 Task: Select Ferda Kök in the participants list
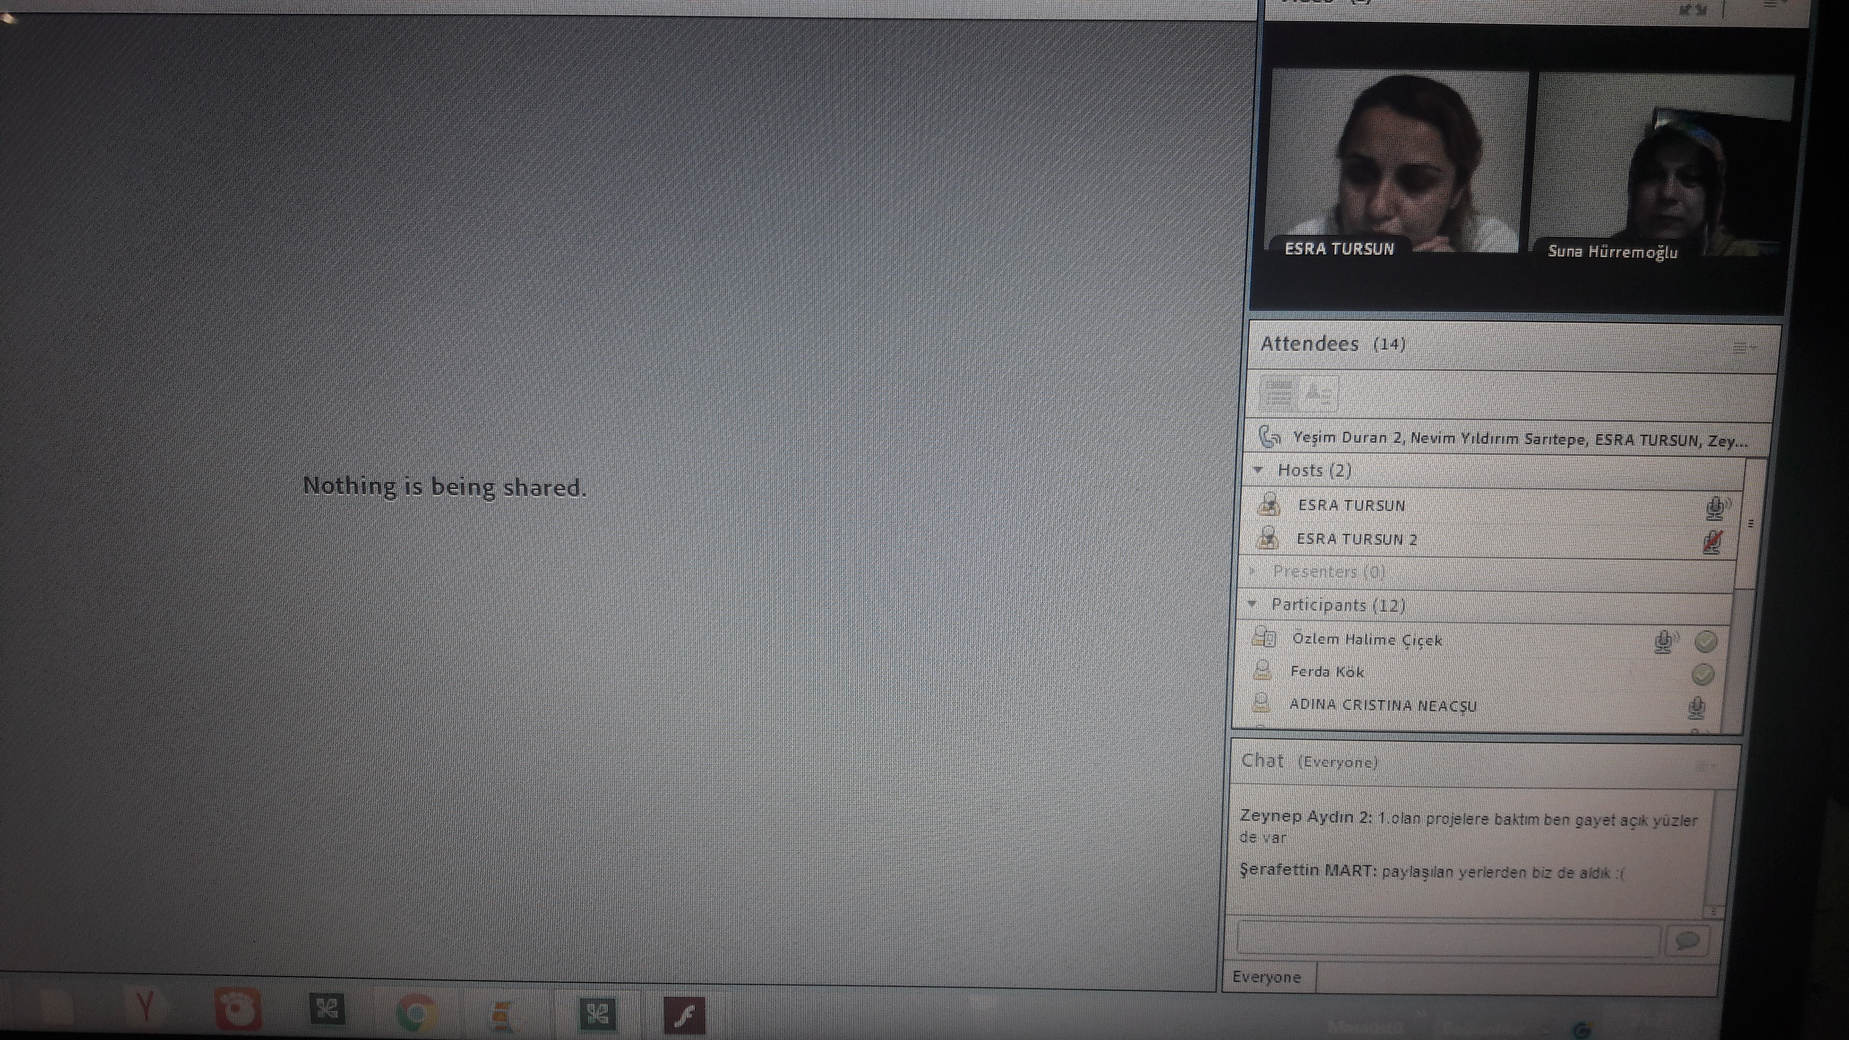pos(1327,672)
